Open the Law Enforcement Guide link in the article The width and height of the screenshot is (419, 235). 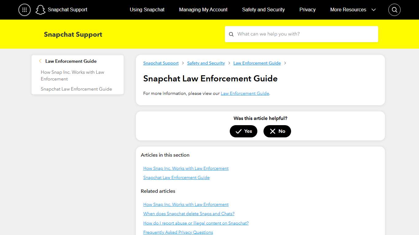245,93
